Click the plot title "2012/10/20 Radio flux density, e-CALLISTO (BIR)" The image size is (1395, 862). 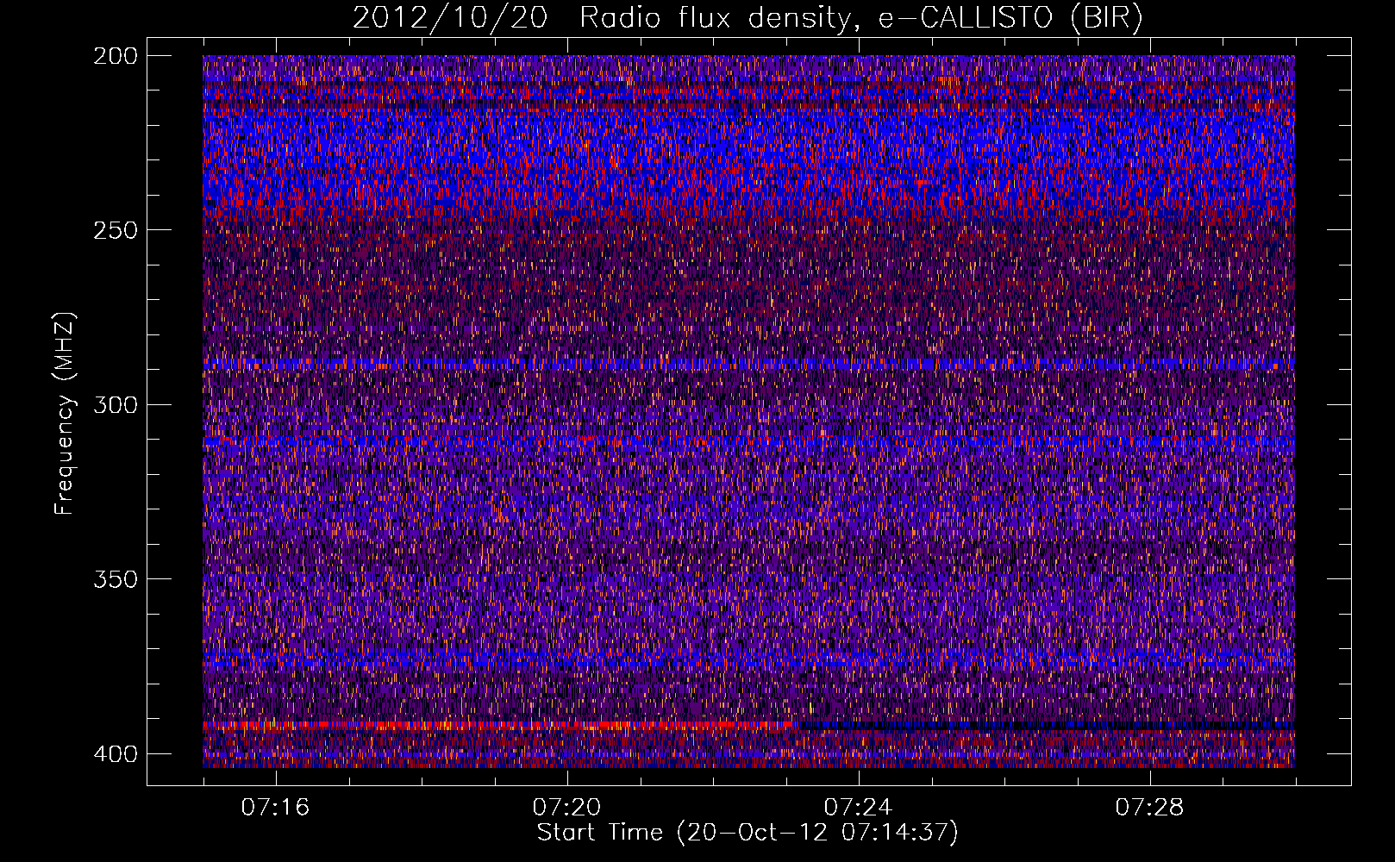pos(748,18)
